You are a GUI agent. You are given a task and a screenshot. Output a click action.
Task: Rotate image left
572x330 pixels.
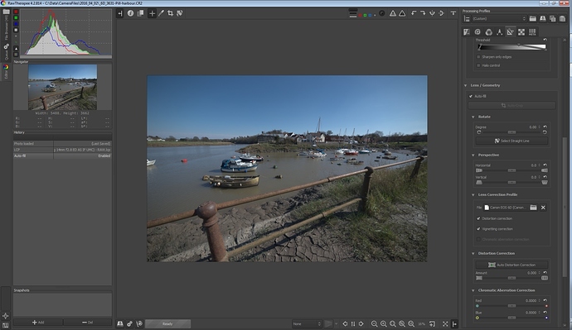(x=414, y=13)
